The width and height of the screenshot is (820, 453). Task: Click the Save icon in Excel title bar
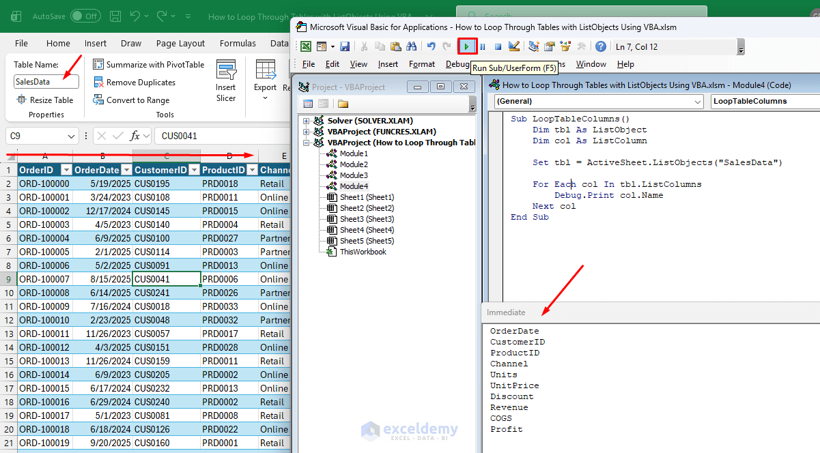point(115,16)
